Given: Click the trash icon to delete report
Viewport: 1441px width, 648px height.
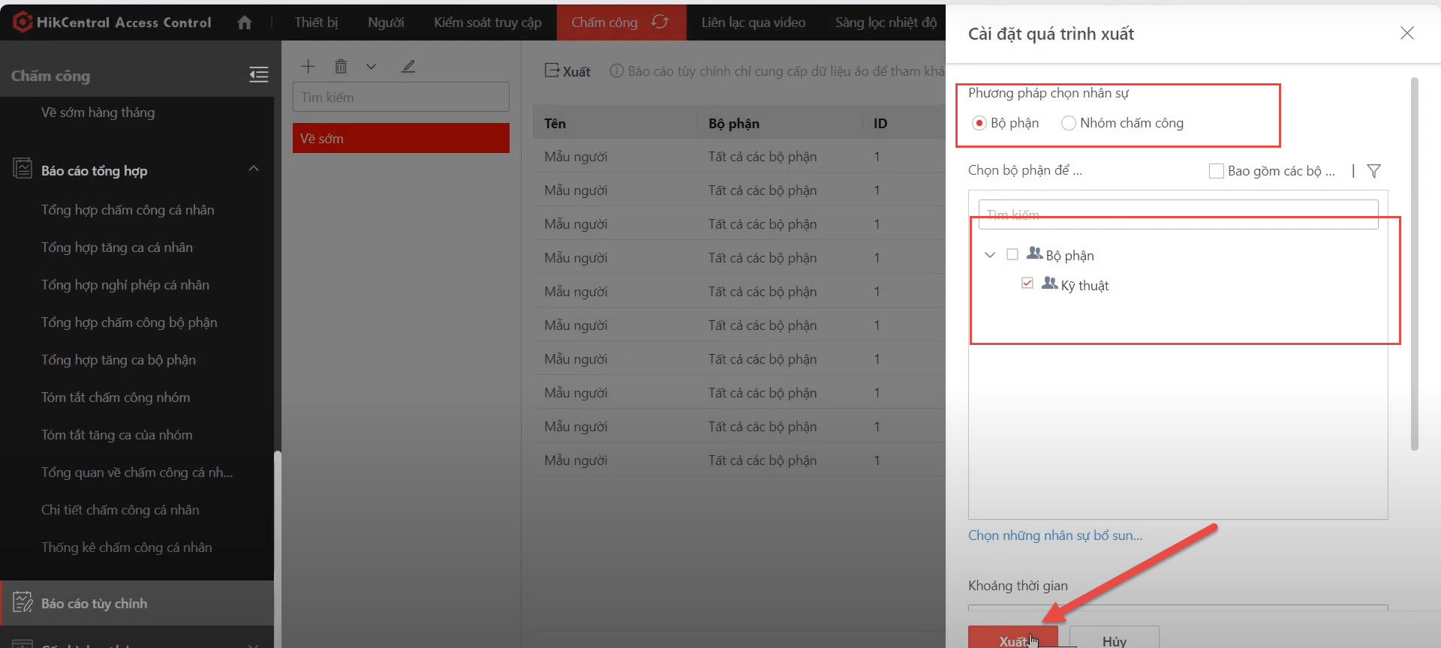Looking at the screenshot, I should point(341,66).
